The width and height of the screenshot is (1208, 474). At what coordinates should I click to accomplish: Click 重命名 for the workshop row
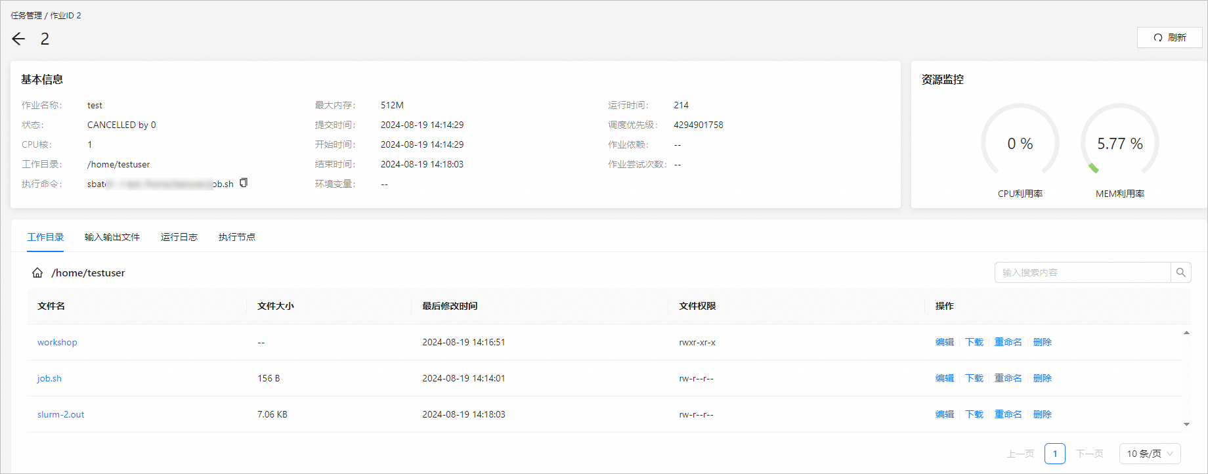[x=1008, y=342]
